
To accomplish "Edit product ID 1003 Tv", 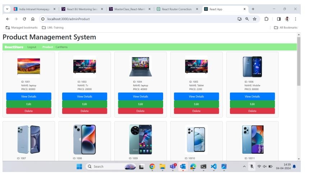I will coord(85,105).
